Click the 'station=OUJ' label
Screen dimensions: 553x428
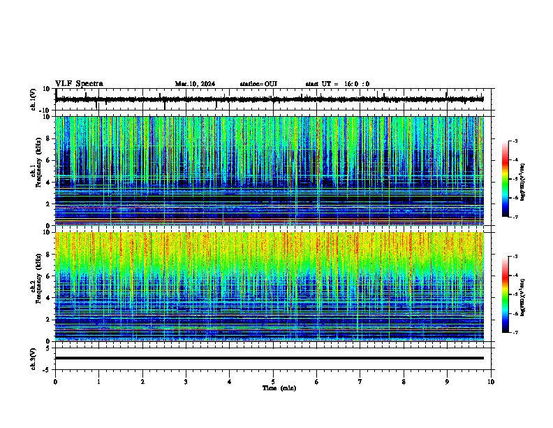point(258,84)
